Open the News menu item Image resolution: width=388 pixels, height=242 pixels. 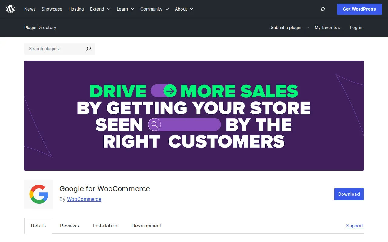coord(30,9)
